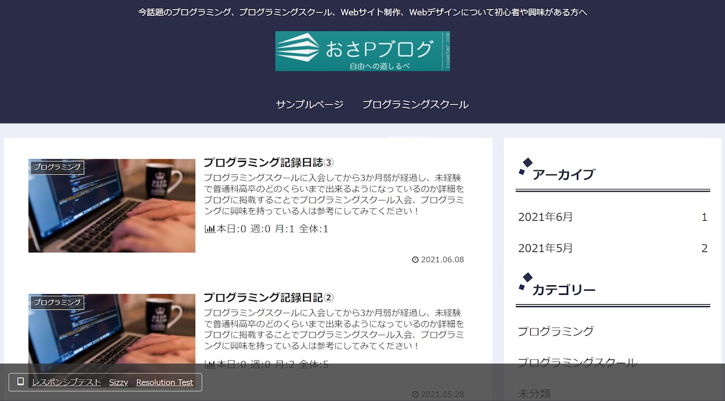The image size is (725, 401).
Task: Click the site tagline at the top
Action: tap(363, 12)
